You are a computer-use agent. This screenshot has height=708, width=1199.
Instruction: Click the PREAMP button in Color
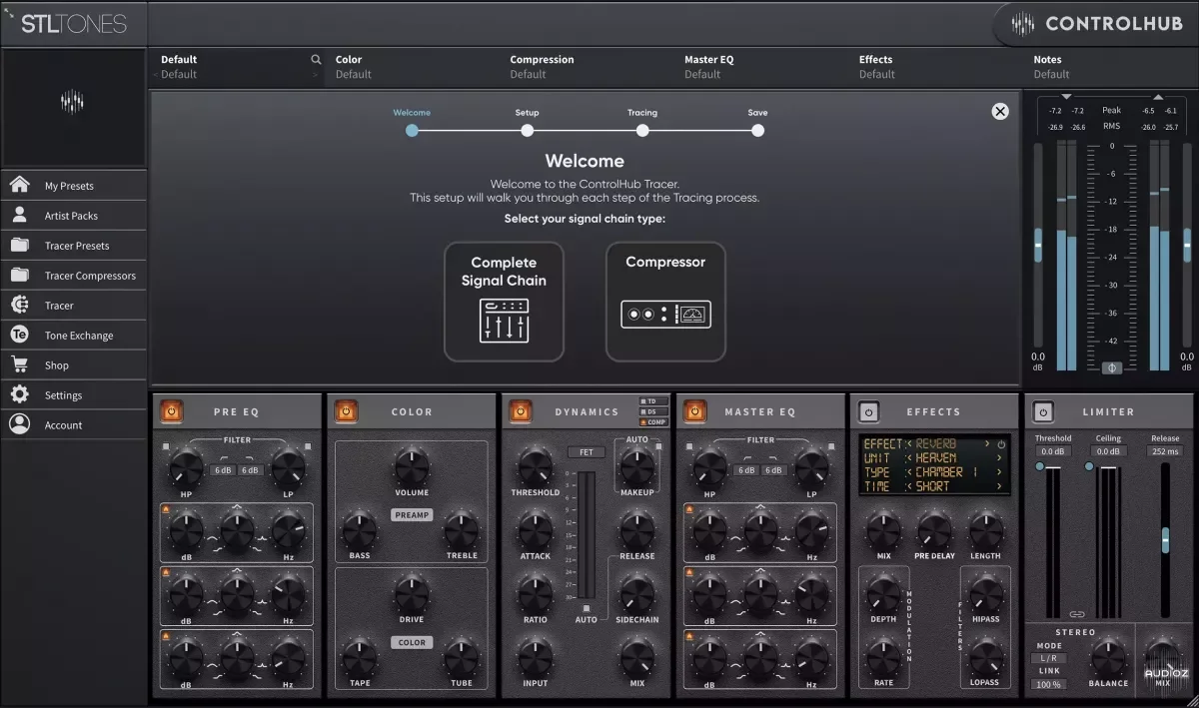click(412, 515)
